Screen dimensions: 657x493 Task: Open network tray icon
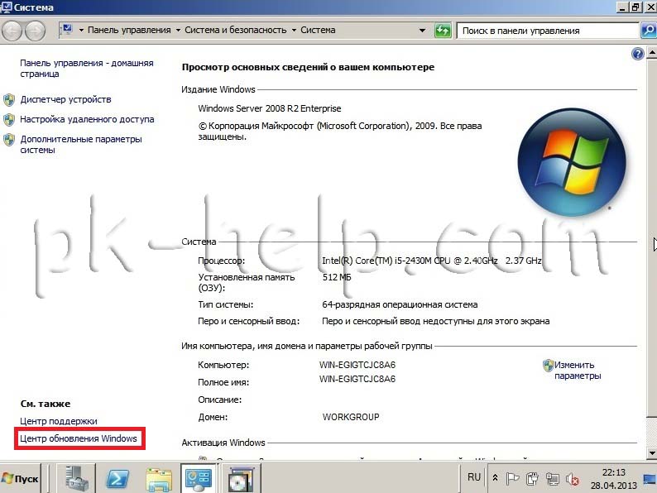click(x=552, y=478)
